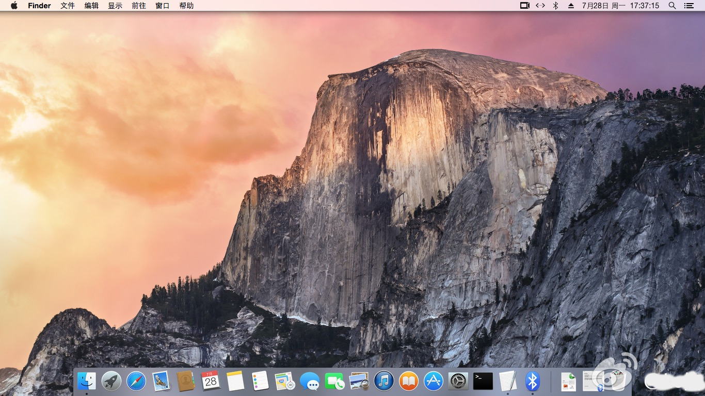
Task: Open App Store icon in Dock
Action: (434, 382)
